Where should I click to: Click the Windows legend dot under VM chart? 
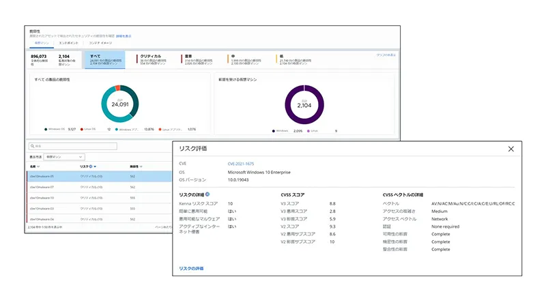(274, 131)
